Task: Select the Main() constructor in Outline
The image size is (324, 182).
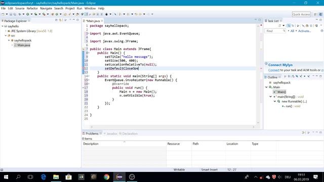Action: click(279, 92)
